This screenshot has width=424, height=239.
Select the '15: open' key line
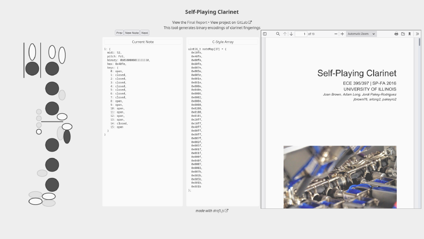click(x=117, y=127)
